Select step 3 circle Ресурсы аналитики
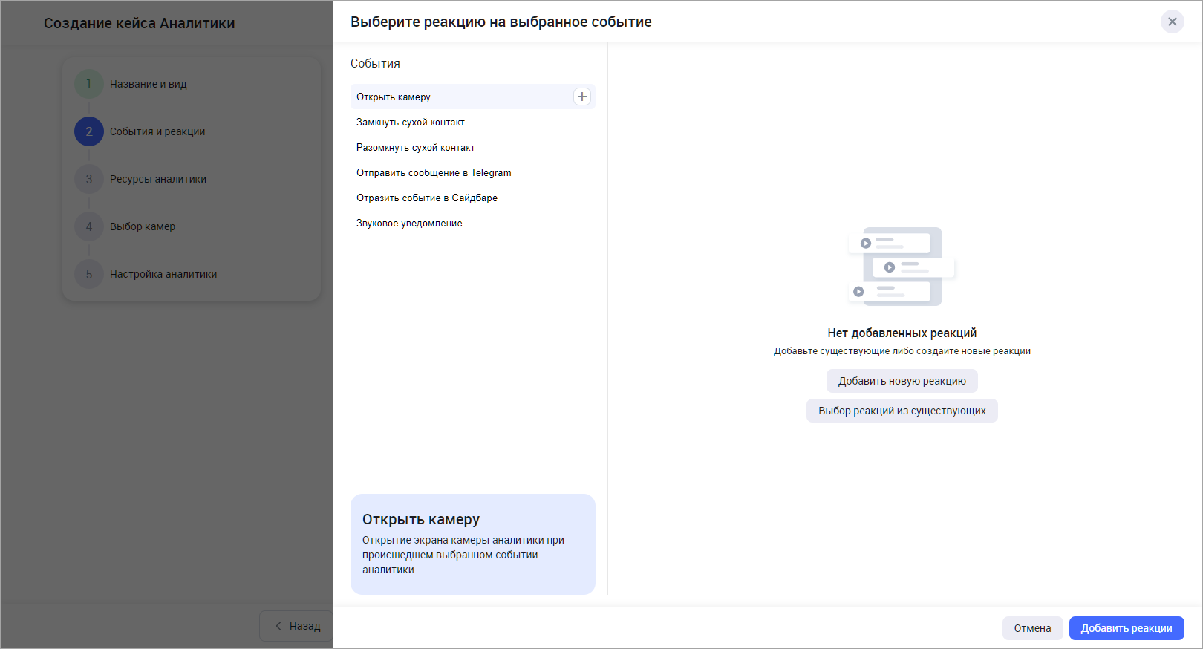The width and height of the screenshot is (1203, 649). point(89,179)
